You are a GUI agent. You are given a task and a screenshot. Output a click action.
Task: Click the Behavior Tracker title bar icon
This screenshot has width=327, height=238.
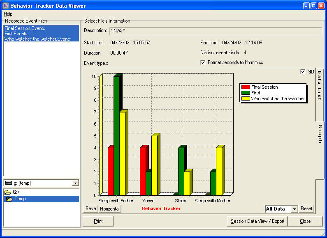point(5,6)
